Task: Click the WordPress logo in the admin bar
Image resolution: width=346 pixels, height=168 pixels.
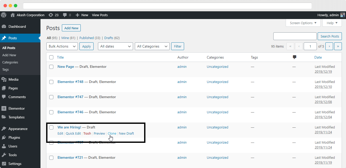Action: point(4,15)
